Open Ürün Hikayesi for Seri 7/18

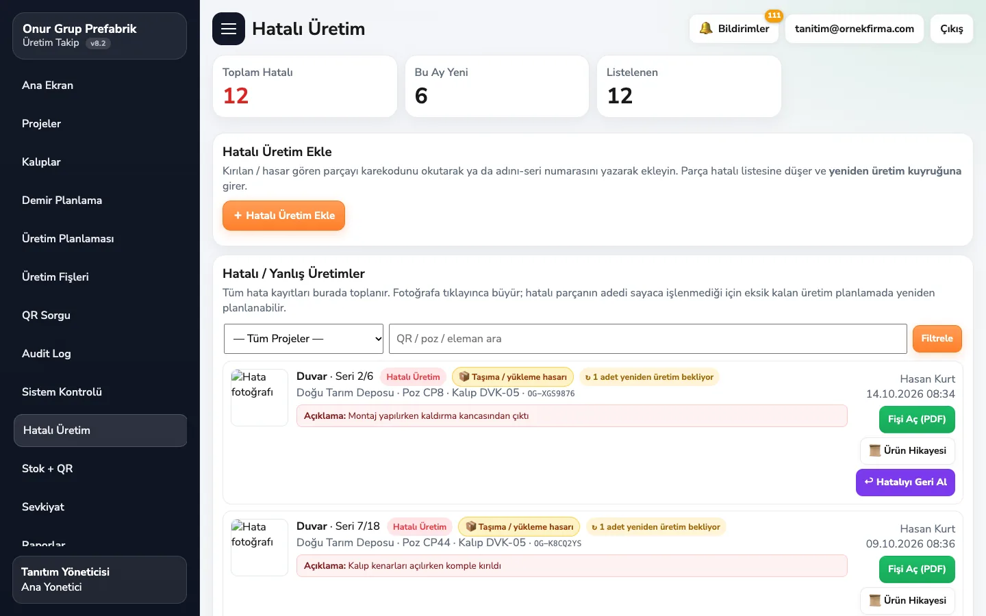tap(907, 600)
